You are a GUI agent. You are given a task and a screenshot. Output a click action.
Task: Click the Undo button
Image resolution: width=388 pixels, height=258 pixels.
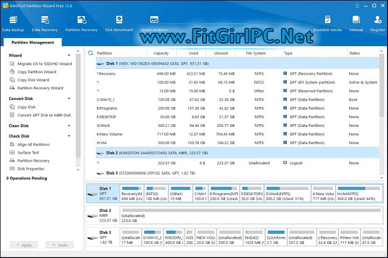[x=59, y=245]
